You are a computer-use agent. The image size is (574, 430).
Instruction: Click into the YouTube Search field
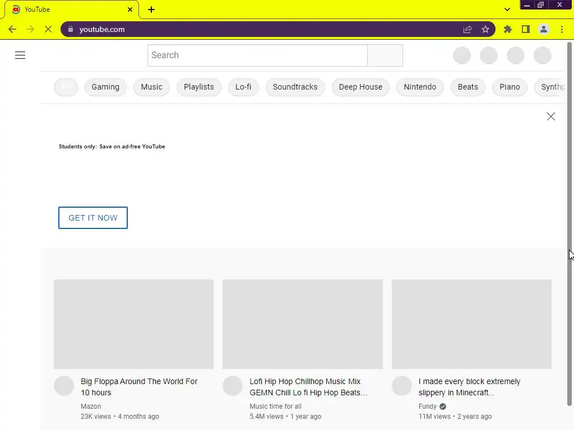tap(257, 55)
